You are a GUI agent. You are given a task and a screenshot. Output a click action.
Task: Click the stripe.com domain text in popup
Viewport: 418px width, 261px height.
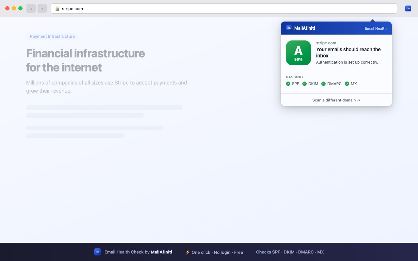click(x=326, y=43)
